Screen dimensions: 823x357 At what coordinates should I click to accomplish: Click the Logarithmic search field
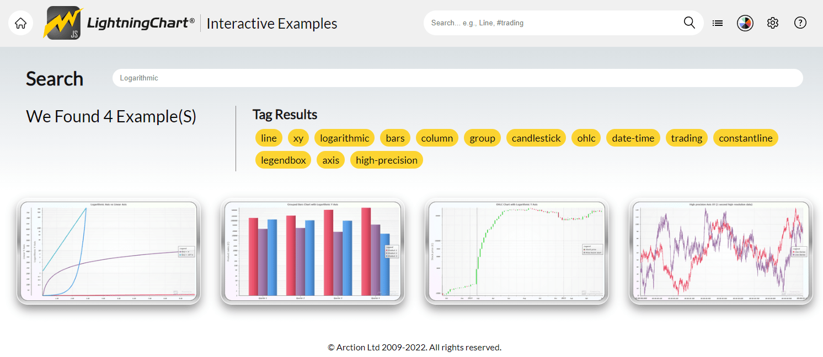pos(458,78)
